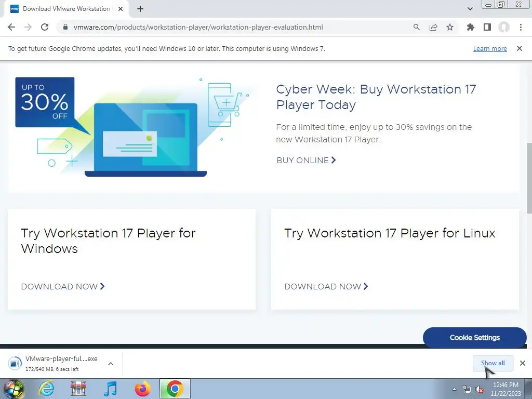Screen dimensions: 532x399
Task: Click the VMware download file icon
Action: tap(15, 363)
